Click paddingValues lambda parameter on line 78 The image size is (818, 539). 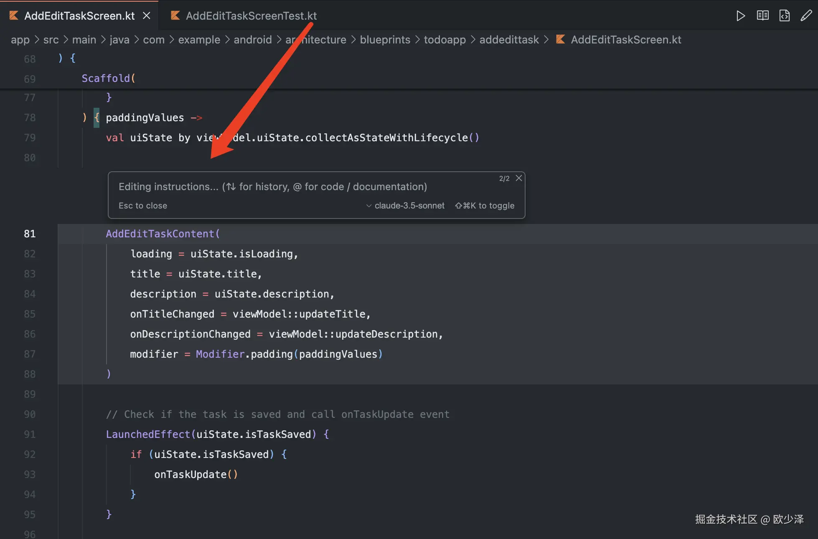pyautogui.click(x=145, y=118)
